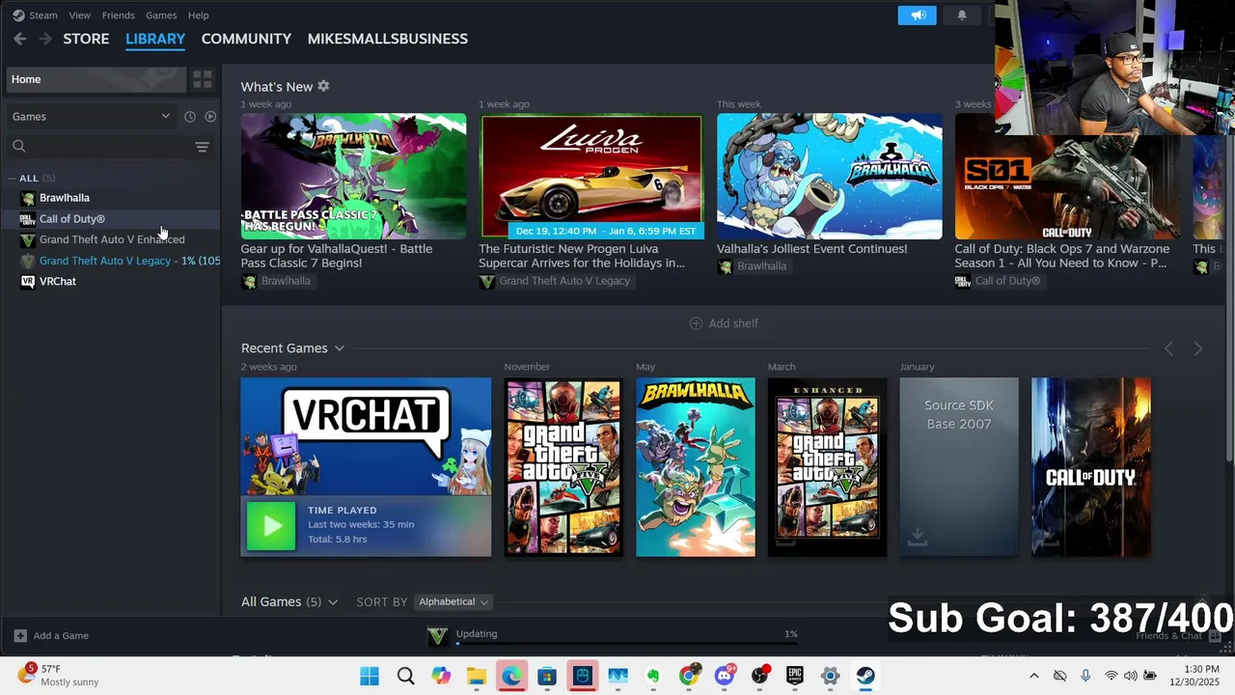Open Valhalla's Jolliest Event news title

[x=812, y=248]
